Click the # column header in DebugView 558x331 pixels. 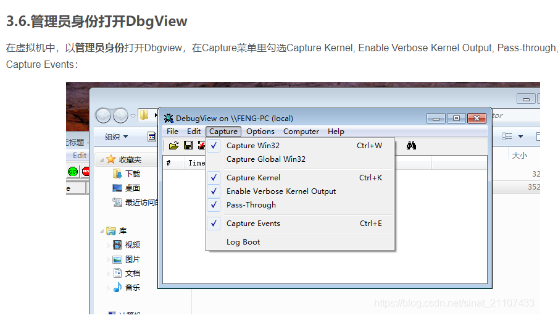tap(169, 163)
